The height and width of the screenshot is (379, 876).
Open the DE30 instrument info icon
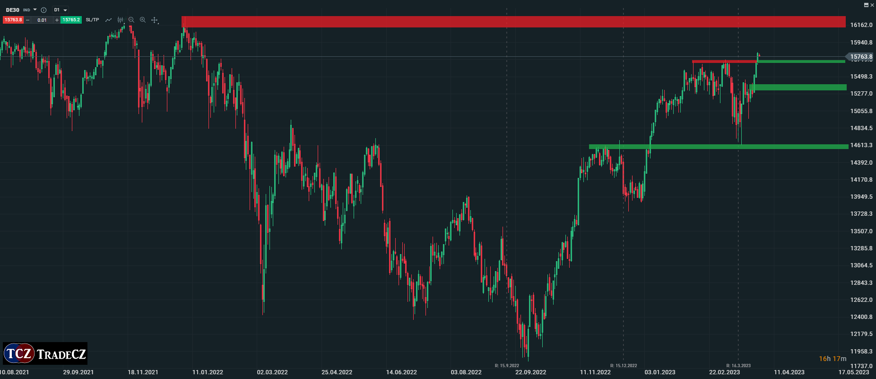[43, 10]
